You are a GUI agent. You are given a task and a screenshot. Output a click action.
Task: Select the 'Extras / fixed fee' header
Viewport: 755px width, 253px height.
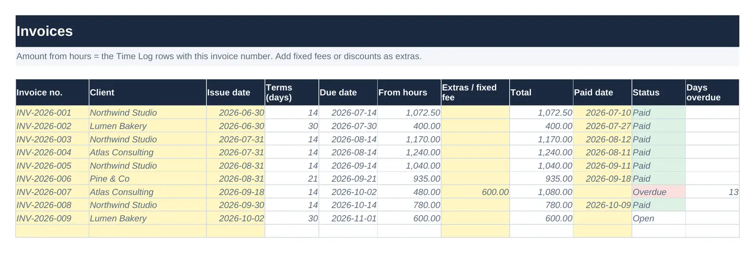point(475,92)
